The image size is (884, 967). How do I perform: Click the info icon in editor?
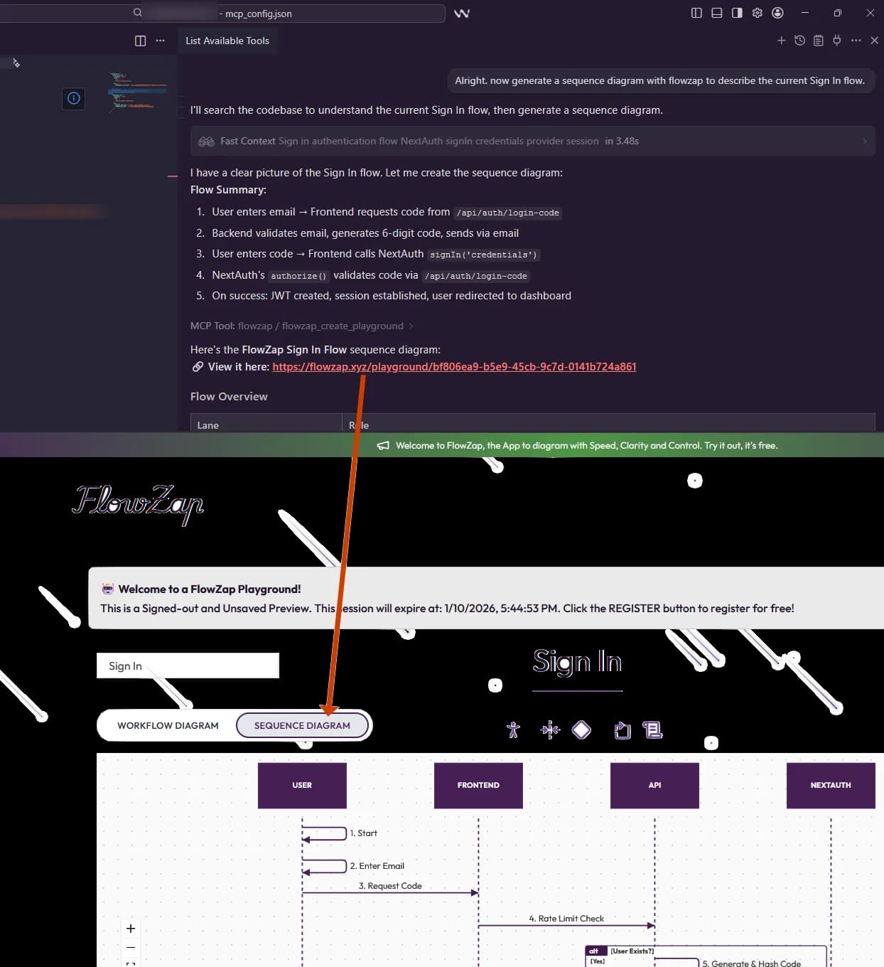pos(74,98)
